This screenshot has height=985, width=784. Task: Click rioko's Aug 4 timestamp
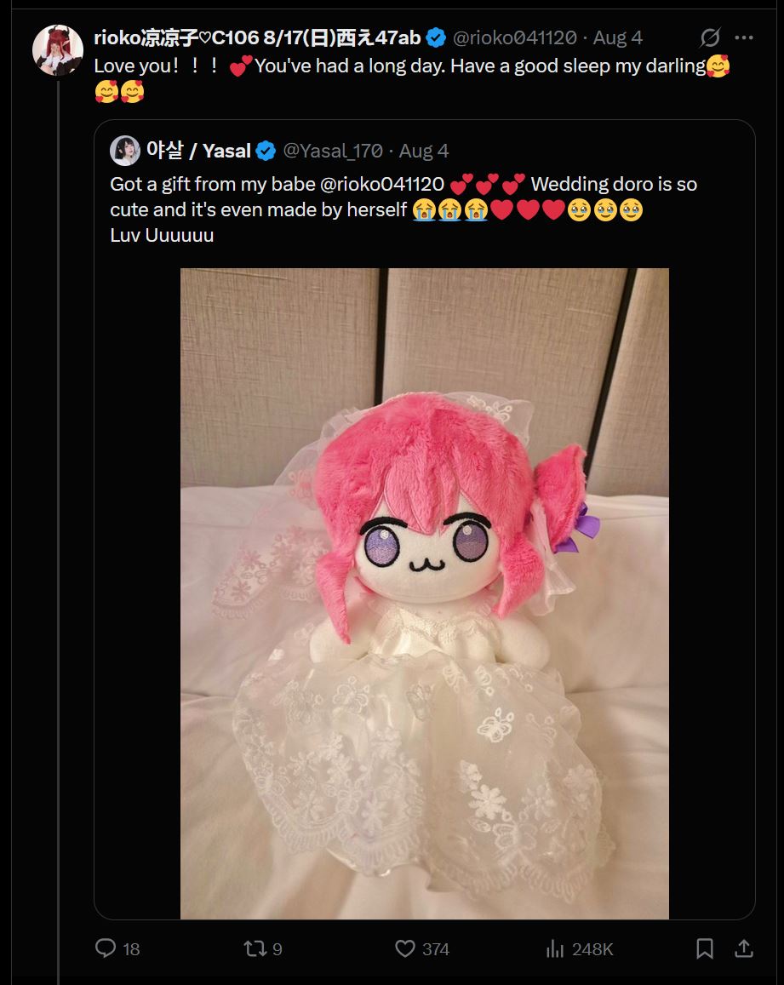pyautogui.click(x=617, y=37)
